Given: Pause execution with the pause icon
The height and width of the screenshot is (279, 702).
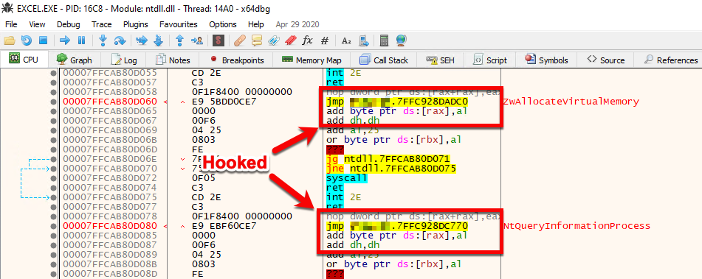Looking at the screenshot, I should tap(81, 40).
